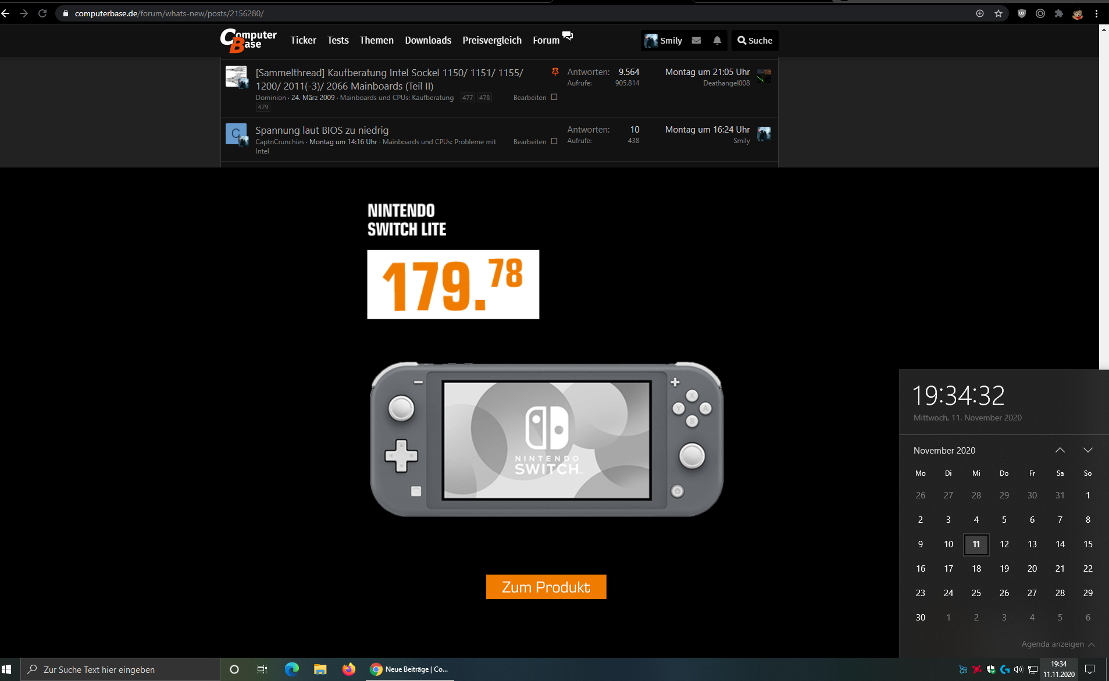Image resolution: width=1109 pixels, height=681 pixels.
Task: Open the Deathangel008 user link
Action: click(726, 83)
